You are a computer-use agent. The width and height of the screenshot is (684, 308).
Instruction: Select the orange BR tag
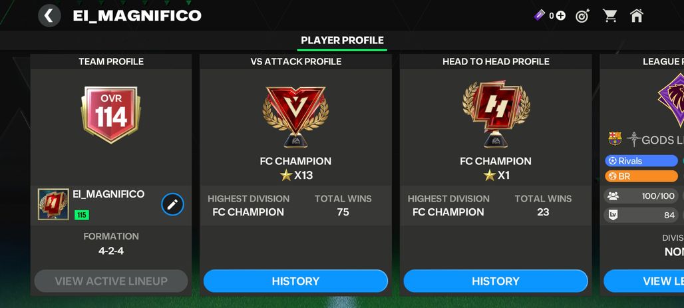tap(641, 176)
